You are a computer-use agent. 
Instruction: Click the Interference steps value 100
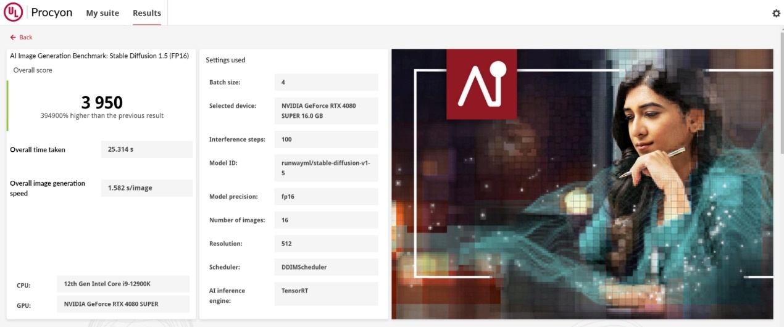click(x=325, y=139)
